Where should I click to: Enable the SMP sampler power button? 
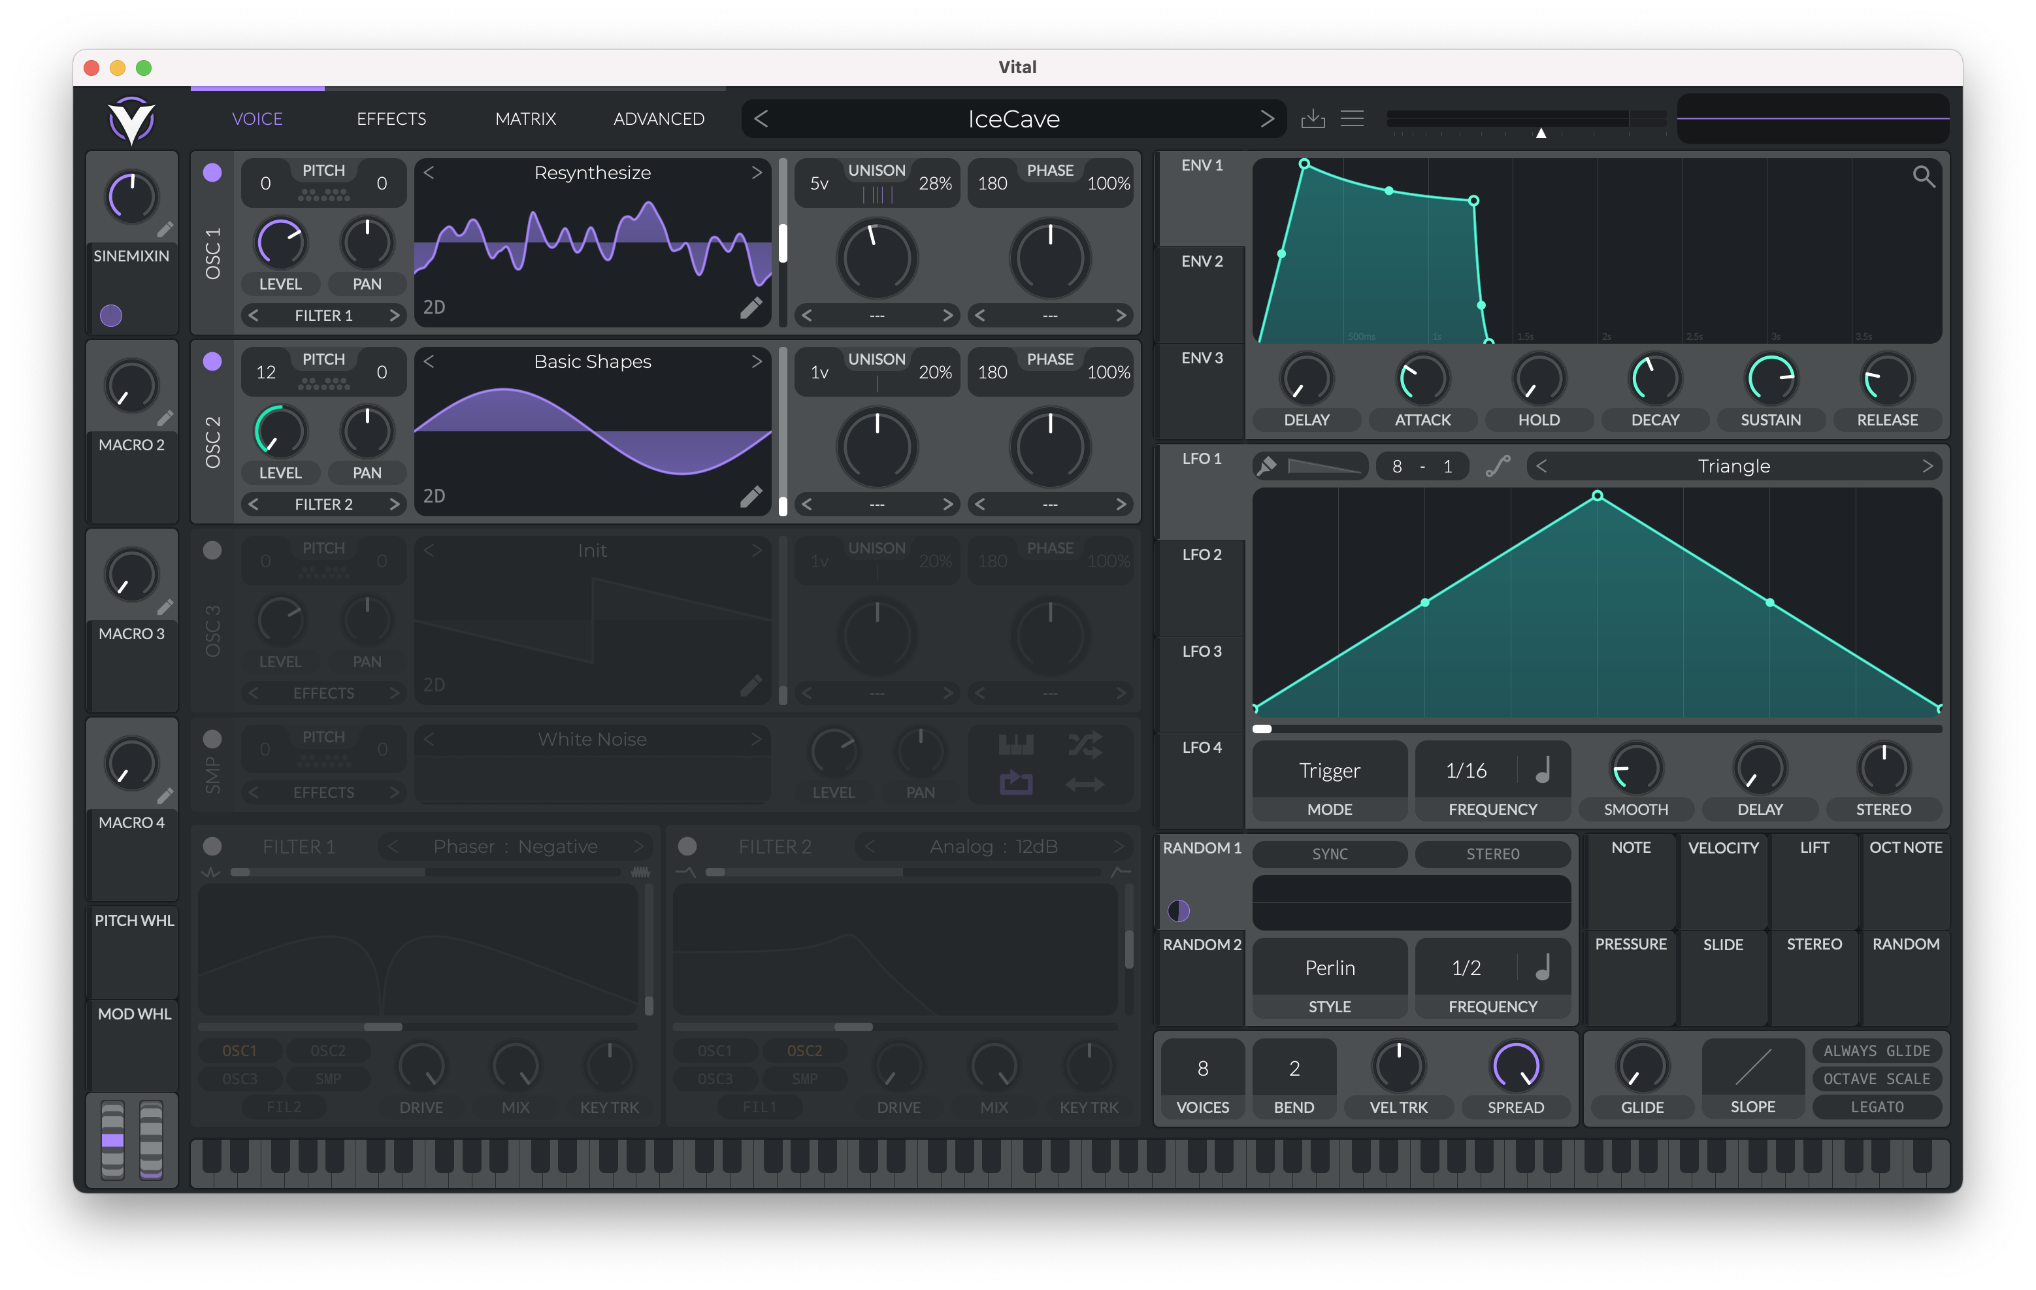(x=212, y=738)
